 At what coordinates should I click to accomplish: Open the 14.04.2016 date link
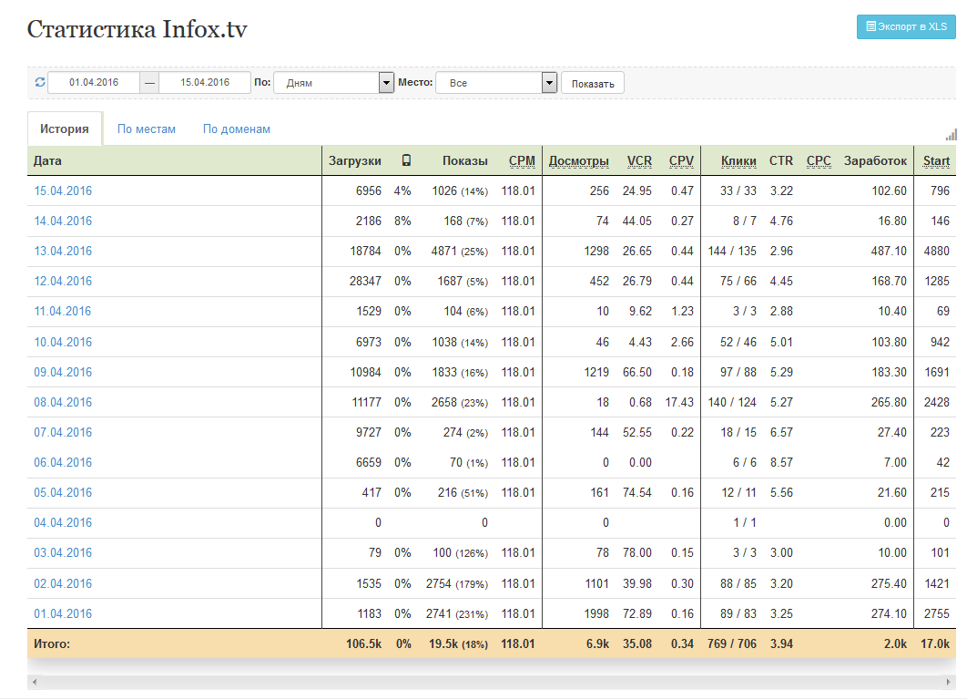pos(63,221)
